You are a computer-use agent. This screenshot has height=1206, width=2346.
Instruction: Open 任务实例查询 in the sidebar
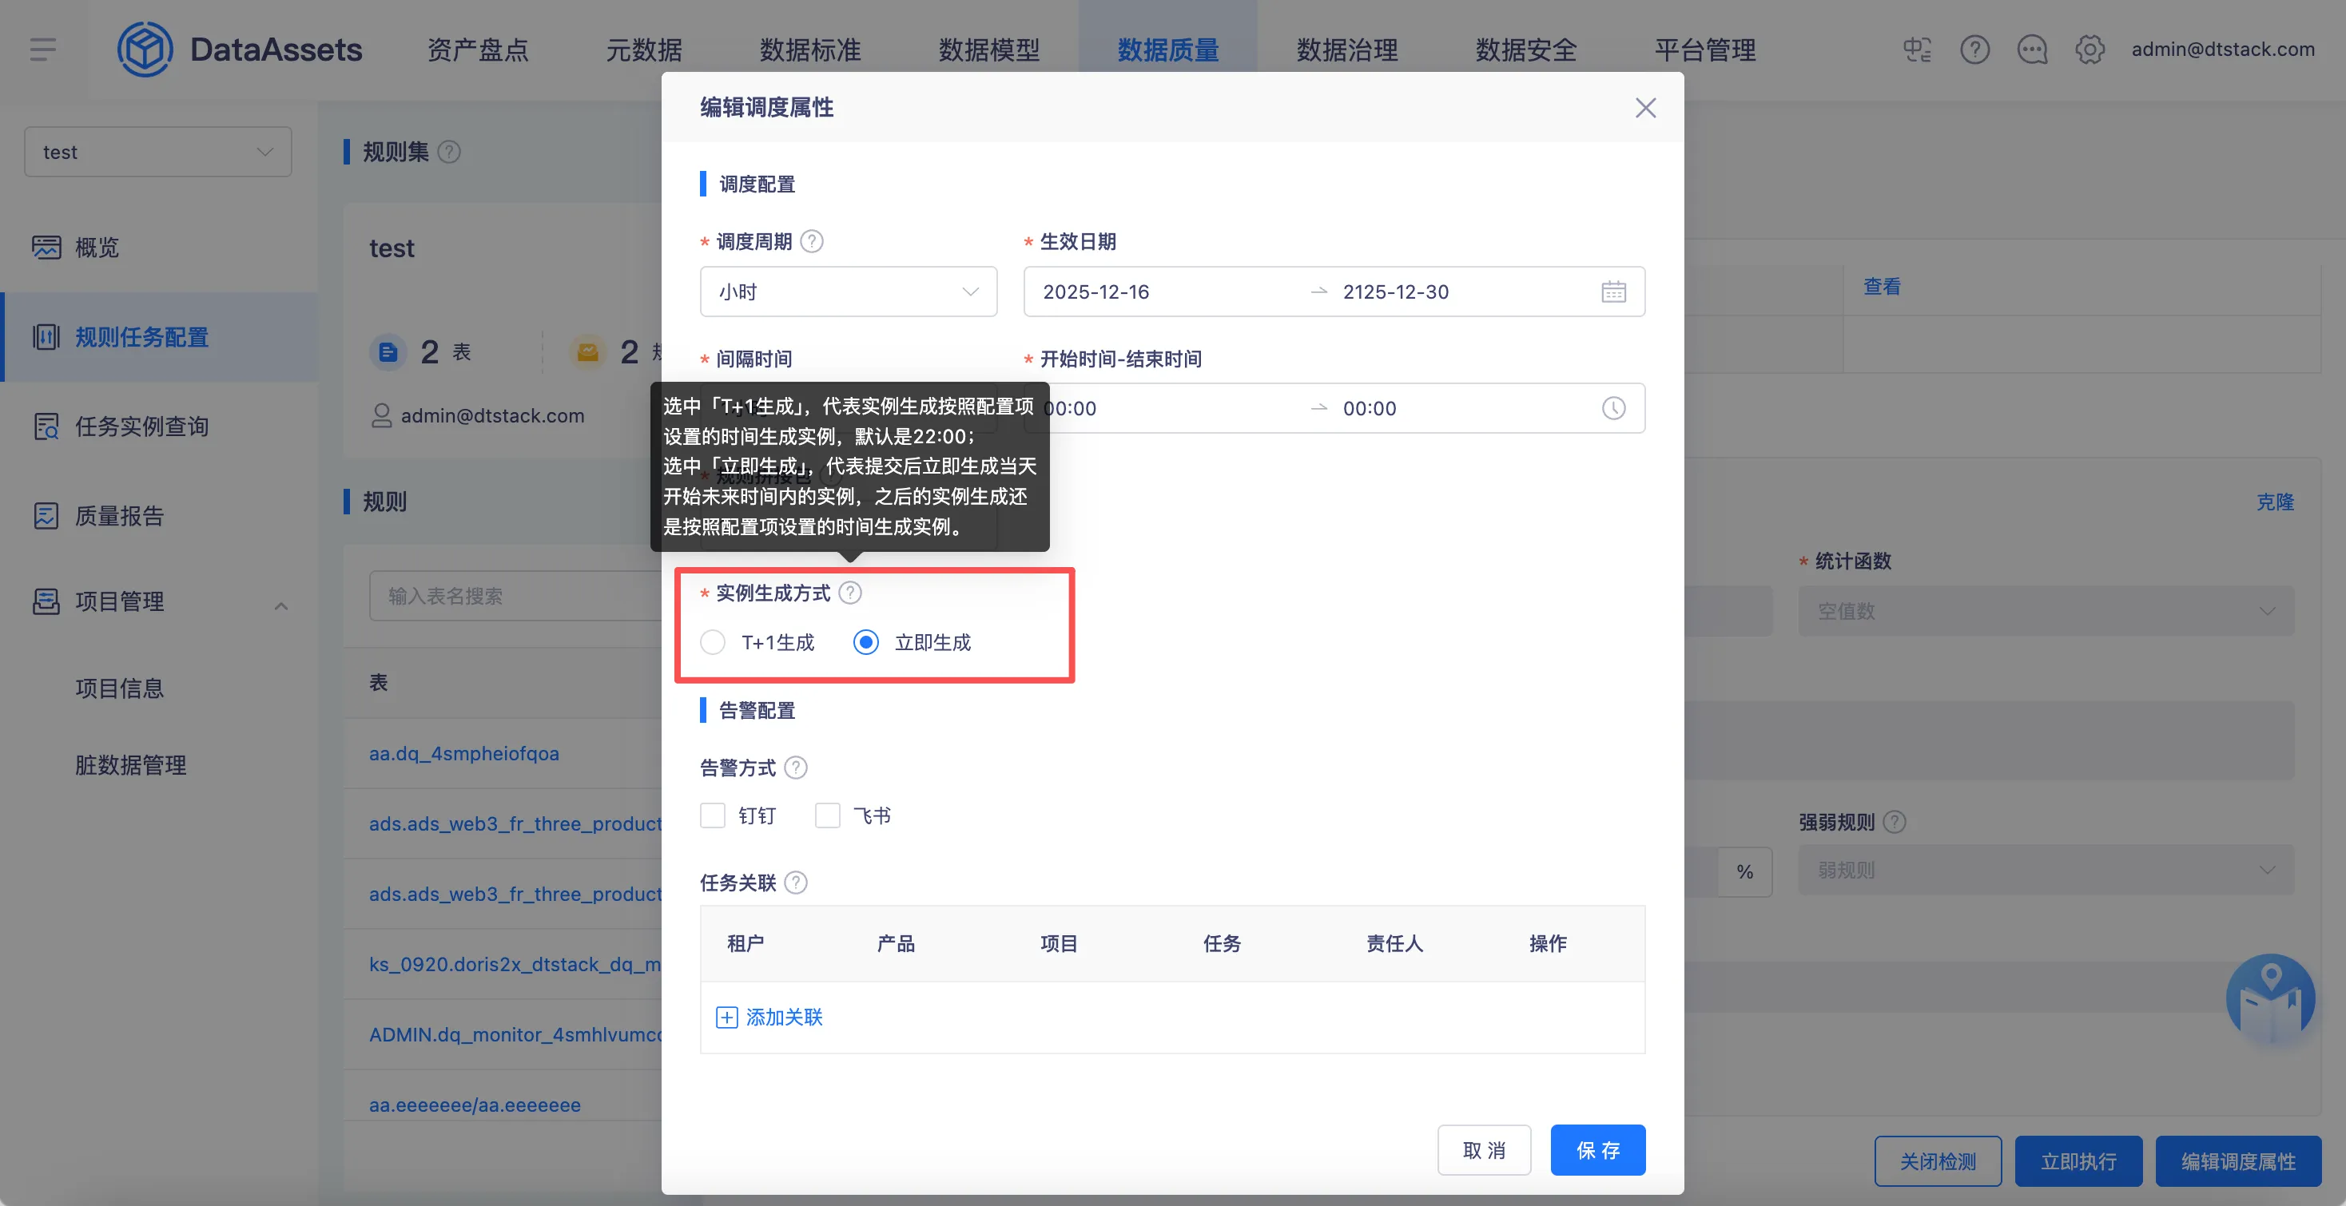click(x=141, y=426)
